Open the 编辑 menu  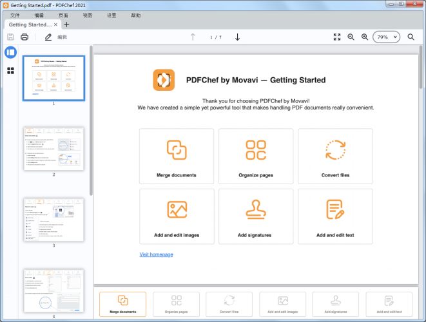[x=39, y=15]
